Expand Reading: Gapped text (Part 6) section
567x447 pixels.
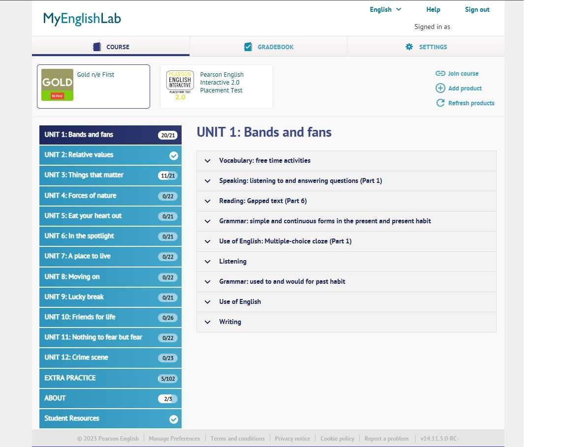pos(346,201)
